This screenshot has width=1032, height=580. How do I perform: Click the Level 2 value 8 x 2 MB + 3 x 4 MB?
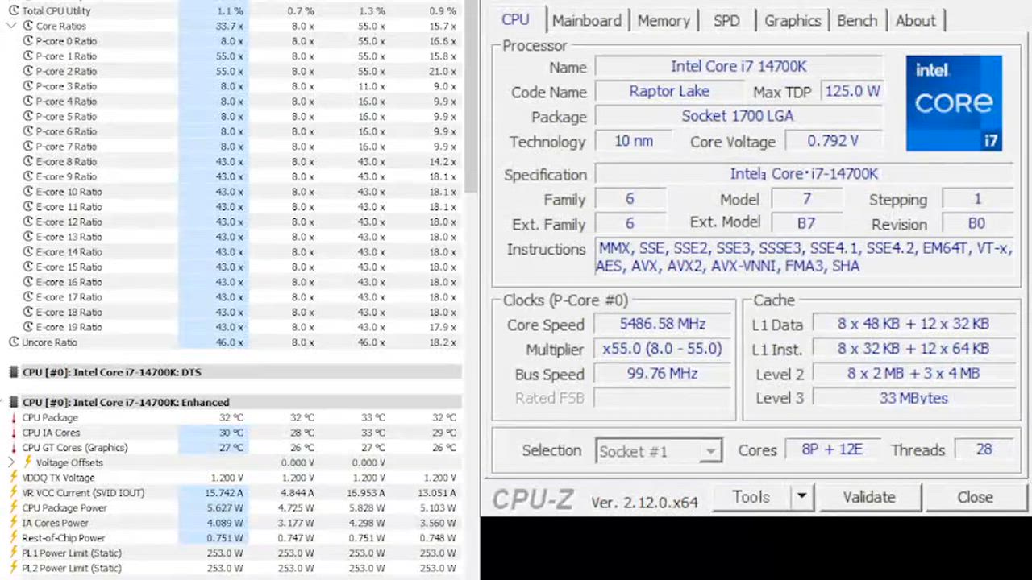pos(913,374)
